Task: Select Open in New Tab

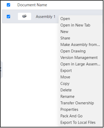Action: click(75, 25)
